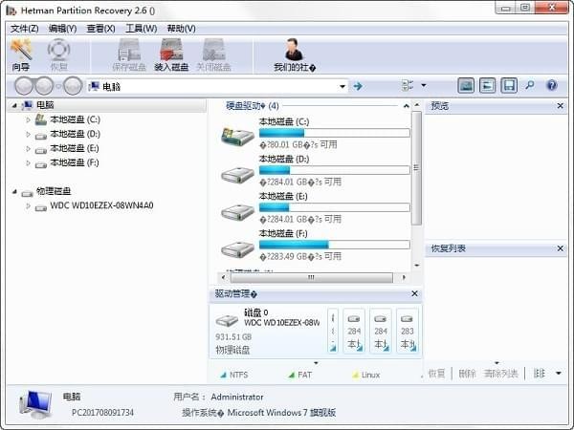Launch the wizard (向导) tool
574x430 pixels.
[x=21, y=54]
